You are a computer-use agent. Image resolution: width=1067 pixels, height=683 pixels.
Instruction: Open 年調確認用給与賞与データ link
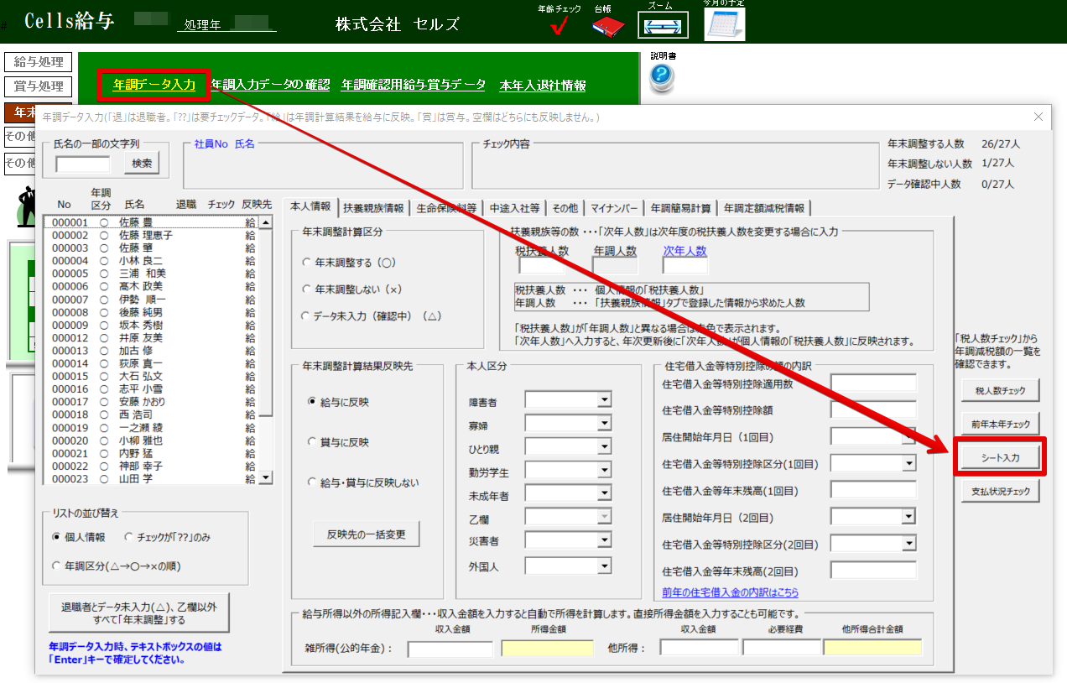414,85
